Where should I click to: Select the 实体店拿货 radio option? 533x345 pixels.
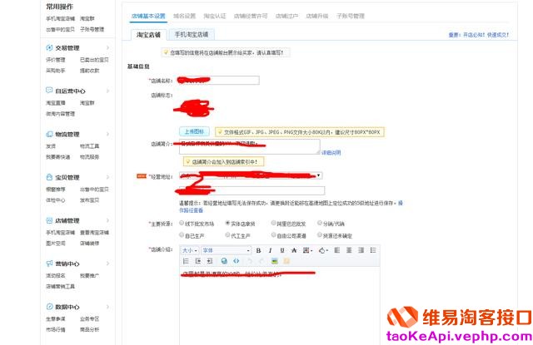pyautogui.click(x=227, y=223)
